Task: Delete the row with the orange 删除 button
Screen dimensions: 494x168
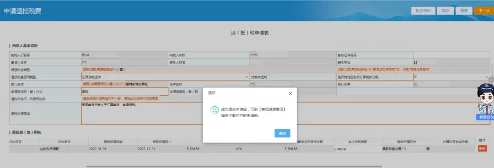Action: (x=483, y=149)
